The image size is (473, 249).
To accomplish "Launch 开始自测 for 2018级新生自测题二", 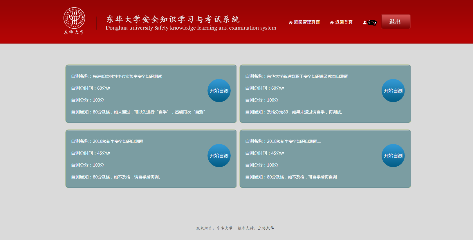I will (393, 156).
